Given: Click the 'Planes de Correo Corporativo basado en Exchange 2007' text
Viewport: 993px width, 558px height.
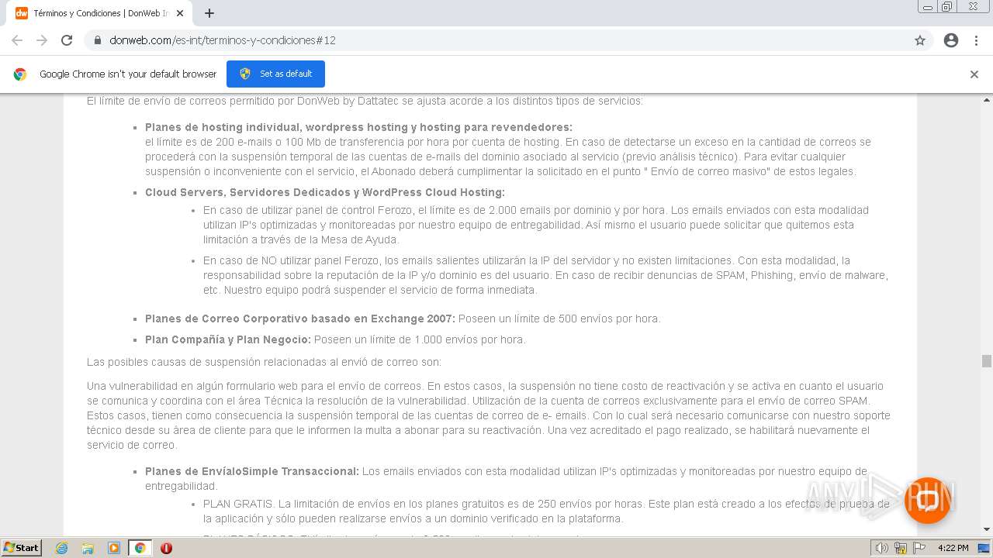Looking at the screenshot, I should click(x=300, y=319).
